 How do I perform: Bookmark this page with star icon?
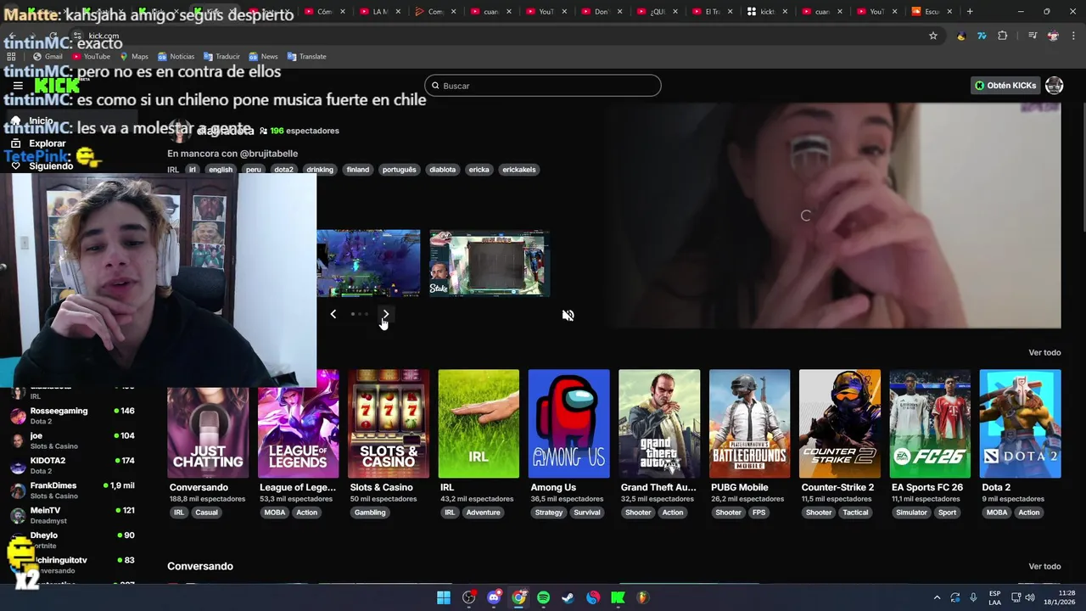tap(933, 36)
